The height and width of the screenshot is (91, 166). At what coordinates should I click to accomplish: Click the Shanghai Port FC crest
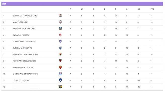pyautogui.click(x=60, y=67)
